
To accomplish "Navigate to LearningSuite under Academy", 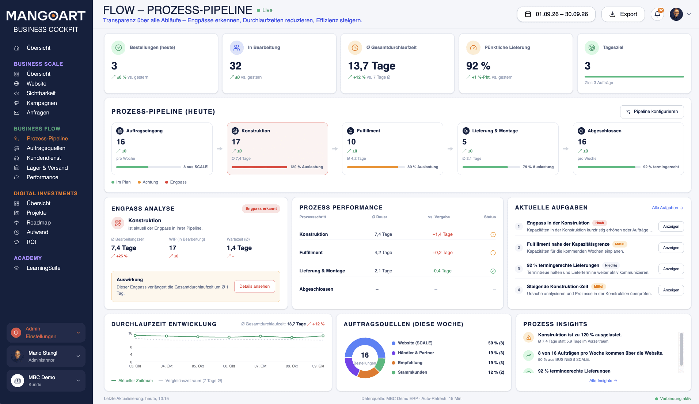I will (43, 268).
